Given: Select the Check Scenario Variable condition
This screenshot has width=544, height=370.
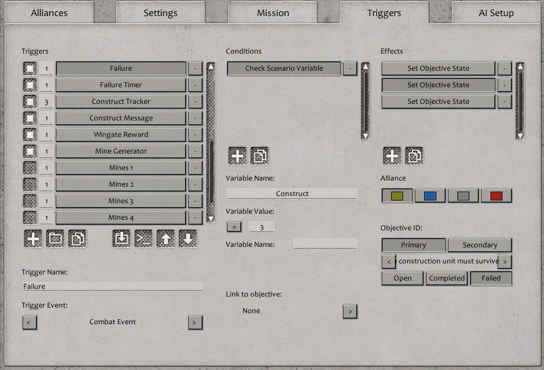Looking at the screenshot, I should 284,68.
